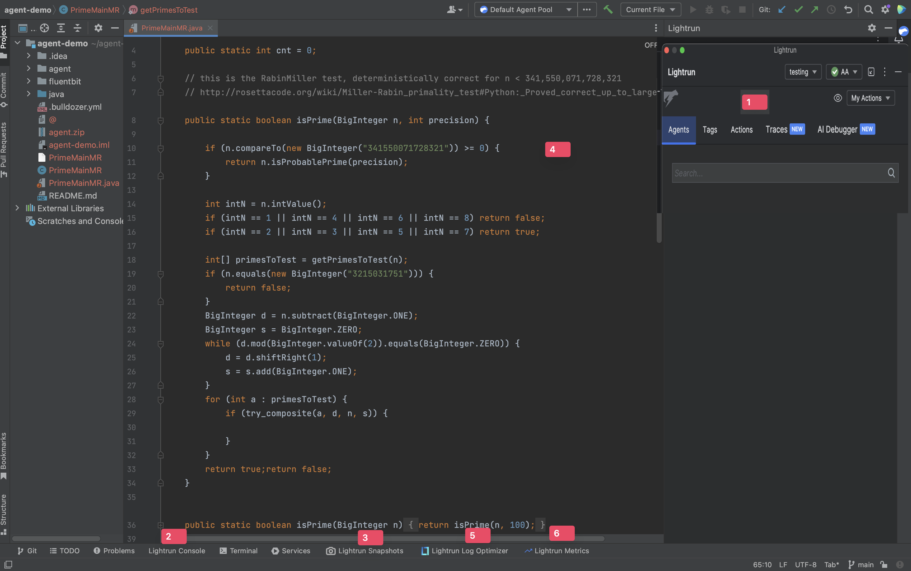This screenshot has height=571, width=911.
Task: Click the Build project hammer icon
Action: click(608, 10)
